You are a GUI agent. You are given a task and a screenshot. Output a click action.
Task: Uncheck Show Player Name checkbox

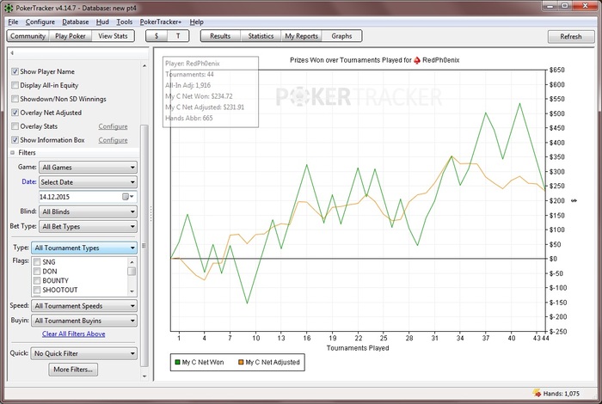click(15, 71)
